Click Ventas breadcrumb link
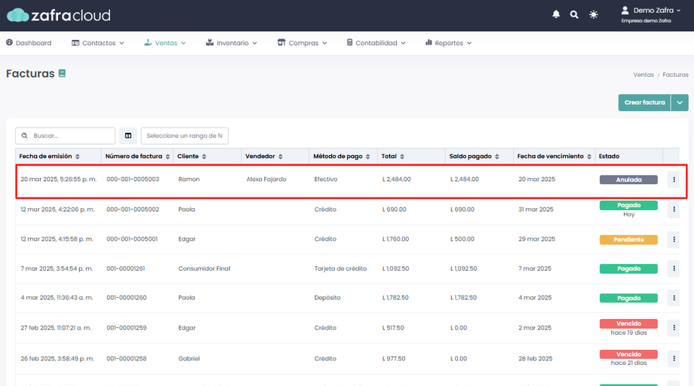Image resolution: width=694 pixels, height=386 pixels. [x=643, y=75]
